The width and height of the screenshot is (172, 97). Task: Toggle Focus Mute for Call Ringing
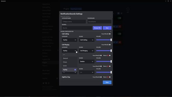[110, 45]
